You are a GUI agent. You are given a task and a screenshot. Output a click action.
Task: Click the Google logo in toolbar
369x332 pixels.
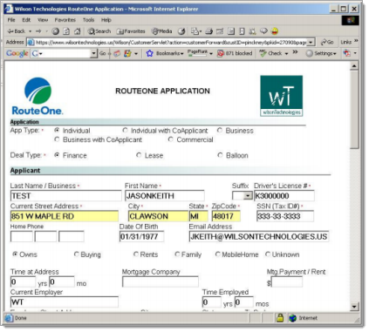(x=17, y=53)
